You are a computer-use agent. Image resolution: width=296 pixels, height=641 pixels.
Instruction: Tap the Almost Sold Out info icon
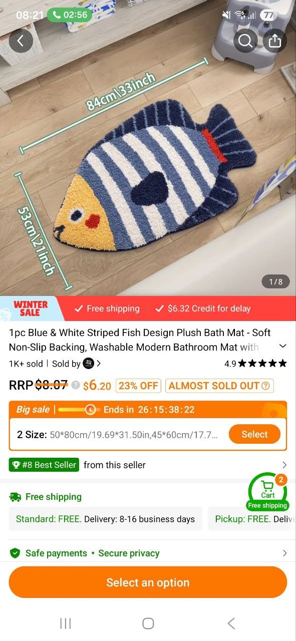(265, 386)
